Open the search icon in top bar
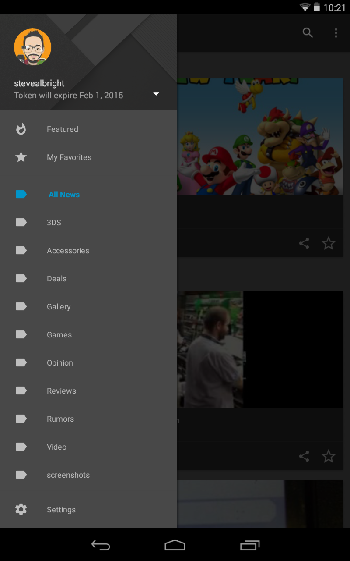 [308, 33]
